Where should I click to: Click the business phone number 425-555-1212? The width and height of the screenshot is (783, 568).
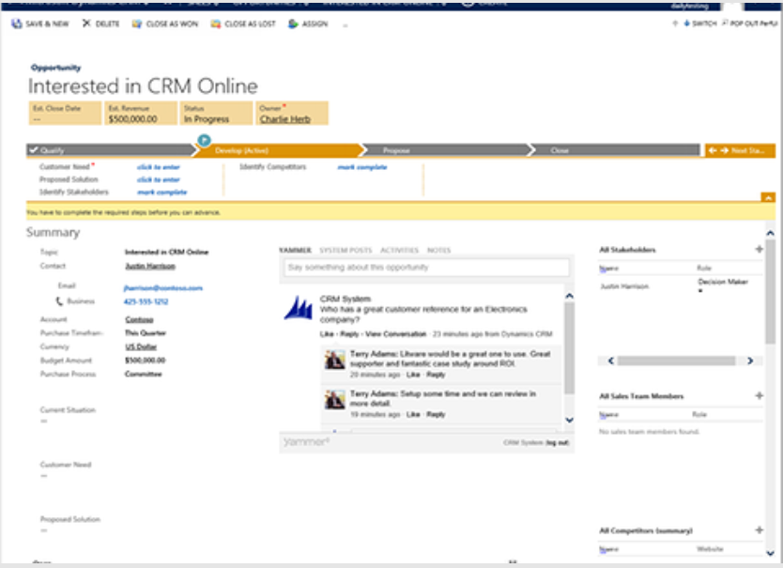(x=146, y=301)
